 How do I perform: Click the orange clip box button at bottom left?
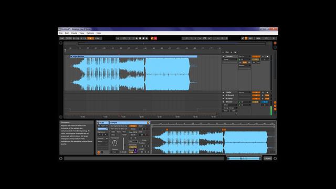click(x=99, y=152)
